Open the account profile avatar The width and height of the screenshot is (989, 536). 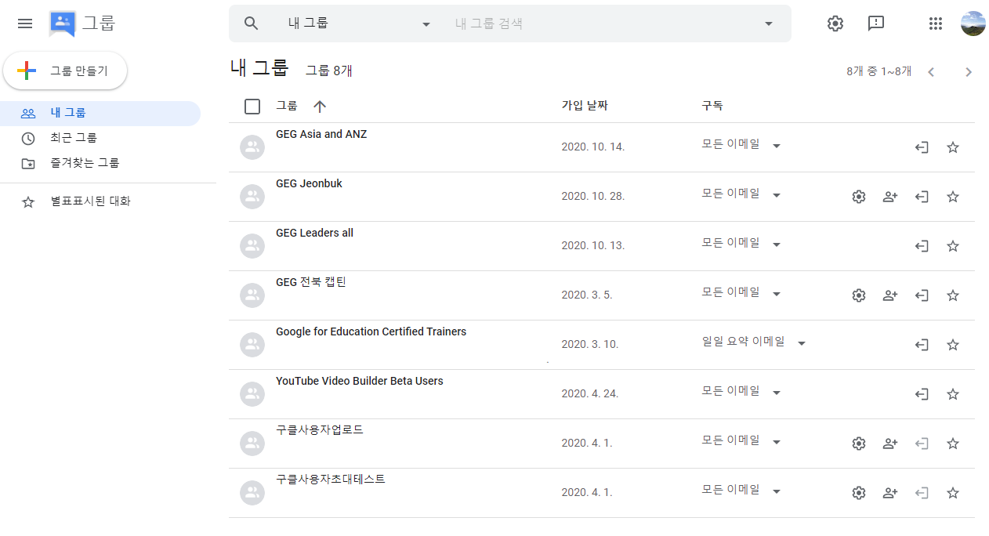(x=973, y=24)
